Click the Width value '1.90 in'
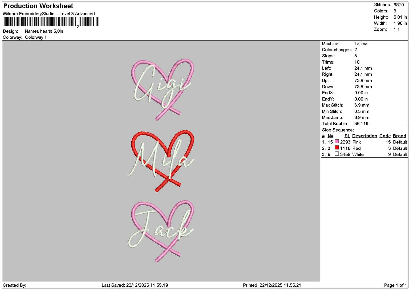This screenshot has width=410, height=290. pyautogui.click(x=400, y=23)
